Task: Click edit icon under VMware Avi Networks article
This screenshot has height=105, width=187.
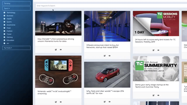Action: click(x=105, y=56)
